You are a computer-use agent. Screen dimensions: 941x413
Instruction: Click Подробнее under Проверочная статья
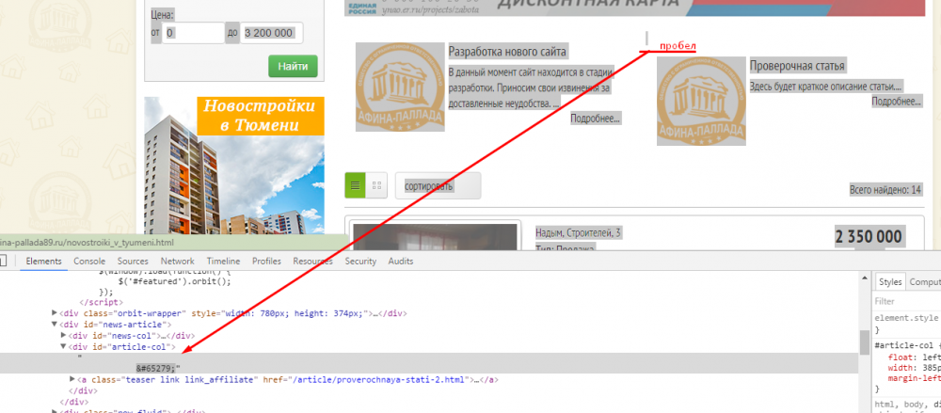pyautogui.click(x=897, y=102)
